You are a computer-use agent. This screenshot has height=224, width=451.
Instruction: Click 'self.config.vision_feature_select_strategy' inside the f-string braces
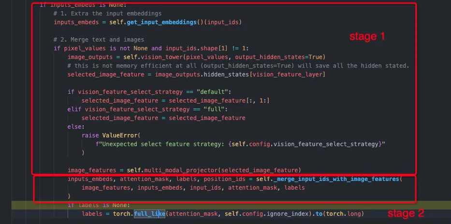point(305,144)
